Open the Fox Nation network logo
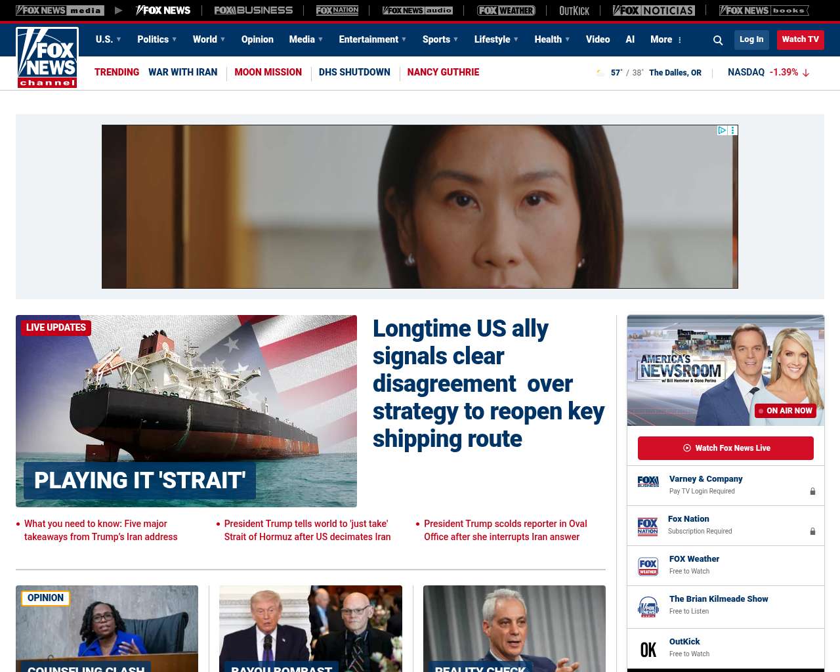Viewport: 840px width, 672px height. (337, 10)
